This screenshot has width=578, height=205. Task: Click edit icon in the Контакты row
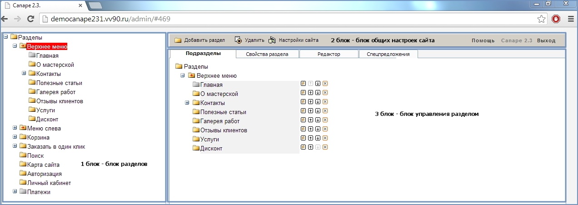[303, 102]
